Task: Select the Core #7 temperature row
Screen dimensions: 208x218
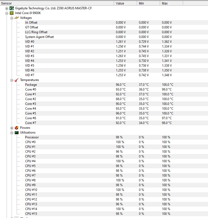Action: coord(116,123)
